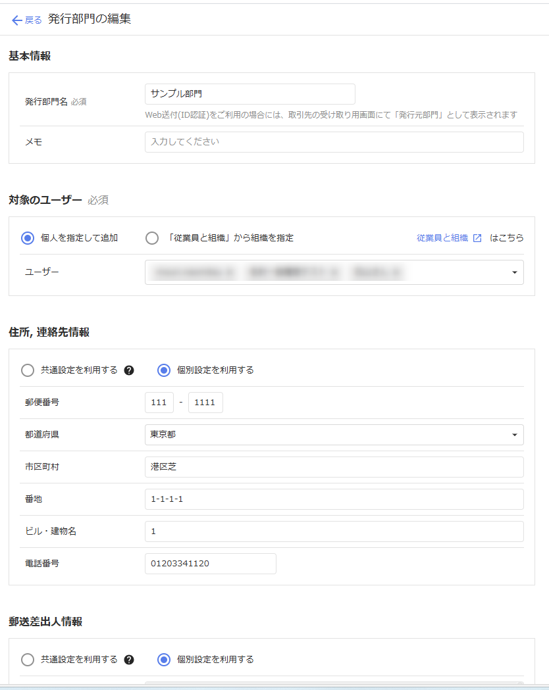Click help icon in 郵送差出人情報 section

(129, 660)
